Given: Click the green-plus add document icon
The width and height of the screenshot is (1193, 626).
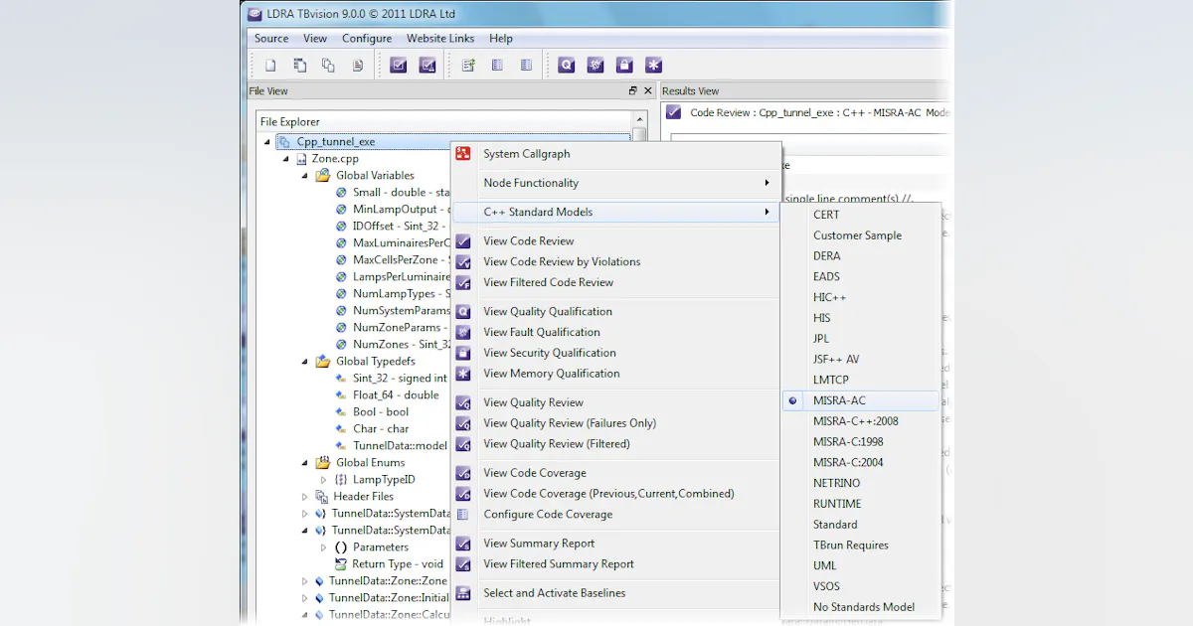Looking at the screenshot, I should [468, 66].
